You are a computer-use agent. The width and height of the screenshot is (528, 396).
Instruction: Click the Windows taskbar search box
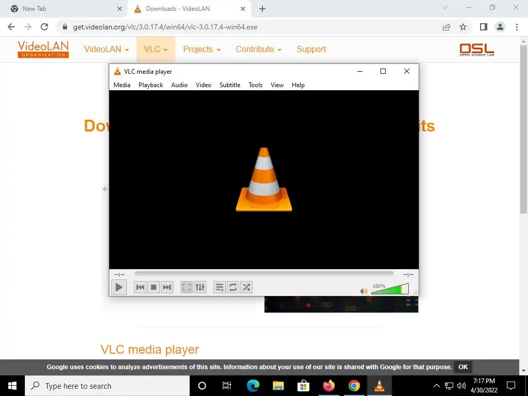(x=107, y=386)
